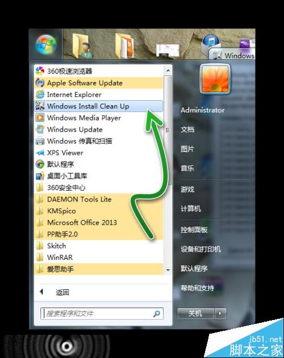
Task: Open Administrator personal folder
Action: point(202,110)
